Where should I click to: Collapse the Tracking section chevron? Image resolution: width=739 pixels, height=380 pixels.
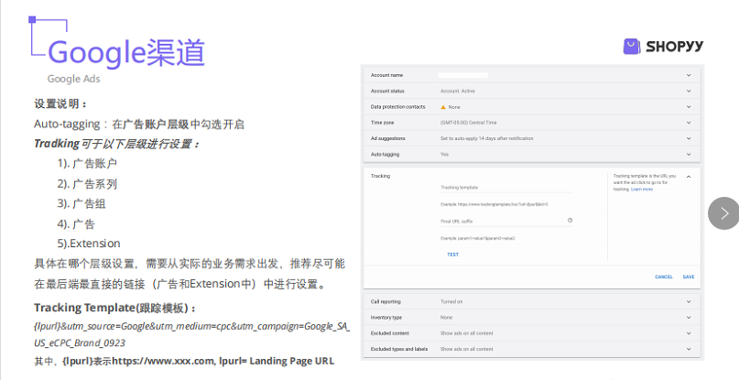coord(689,177)
